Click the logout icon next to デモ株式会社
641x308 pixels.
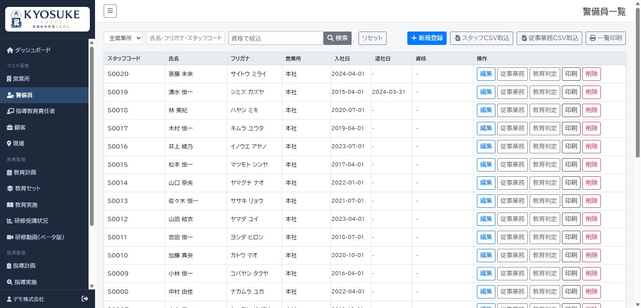tap(85, 299)
